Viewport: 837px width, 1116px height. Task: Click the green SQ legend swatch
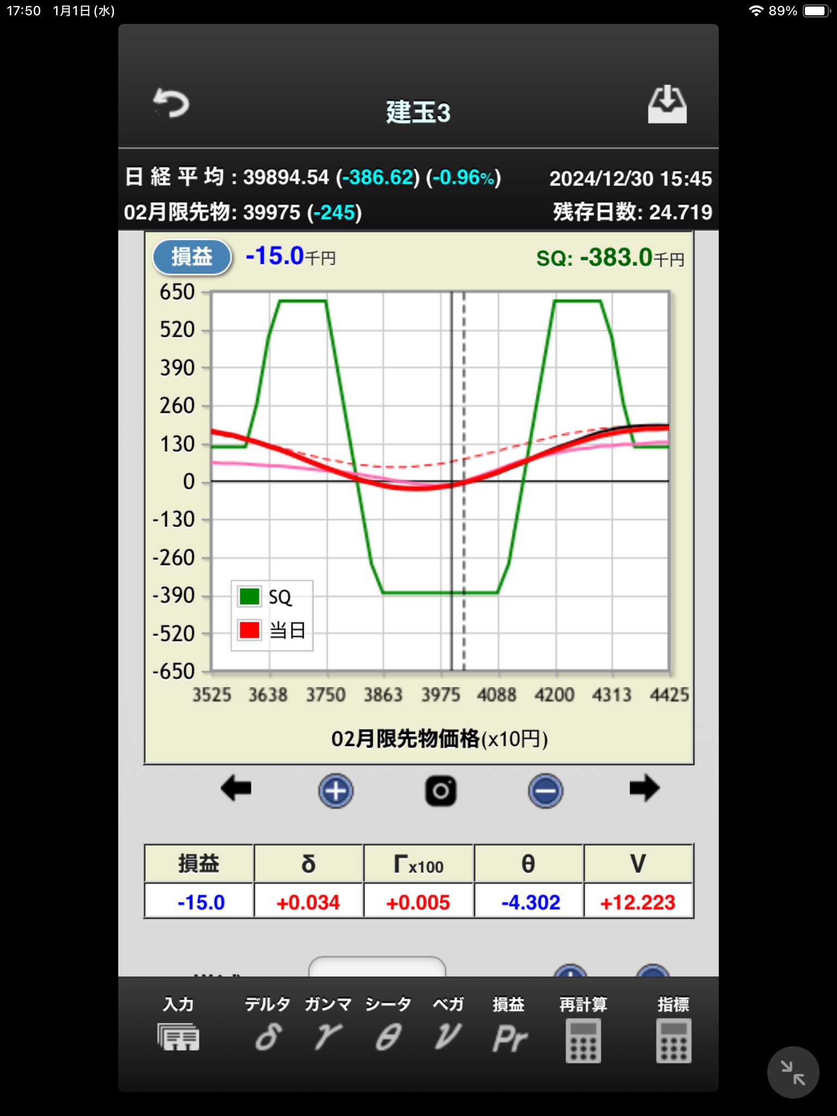(x=249, y=597)
